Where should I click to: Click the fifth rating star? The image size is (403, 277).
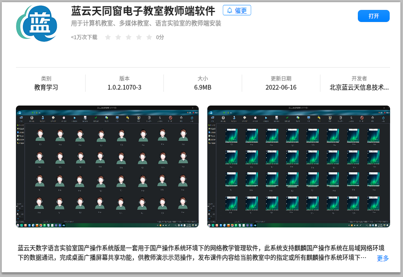tap(149, 37)
